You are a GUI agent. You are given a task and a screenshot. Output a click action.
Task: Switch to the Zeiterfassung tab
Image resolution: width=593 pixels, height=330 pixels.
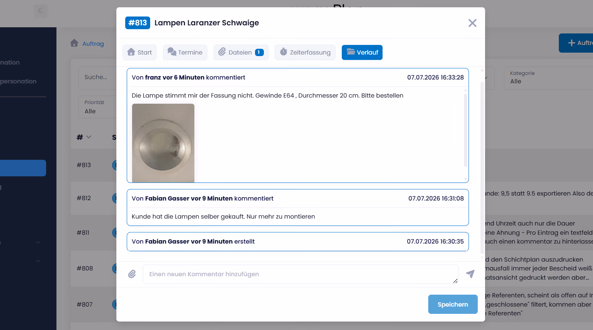click(x=305, y=52)
